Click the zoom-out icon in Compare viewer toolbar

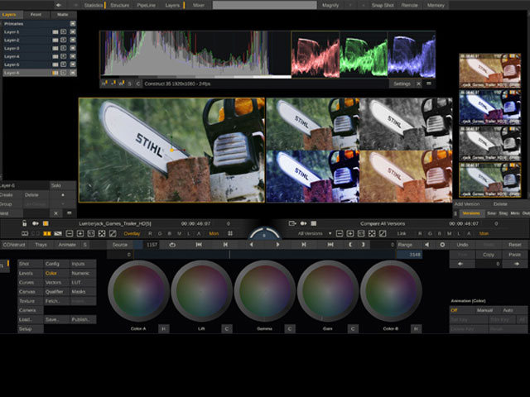(340, 233)
